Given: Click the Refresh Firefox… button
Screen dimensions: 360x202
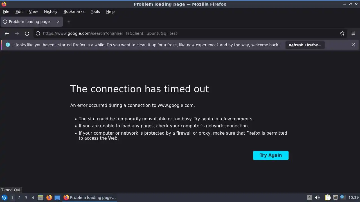Looking at the screenshot, I should click(x=305, y=45).
